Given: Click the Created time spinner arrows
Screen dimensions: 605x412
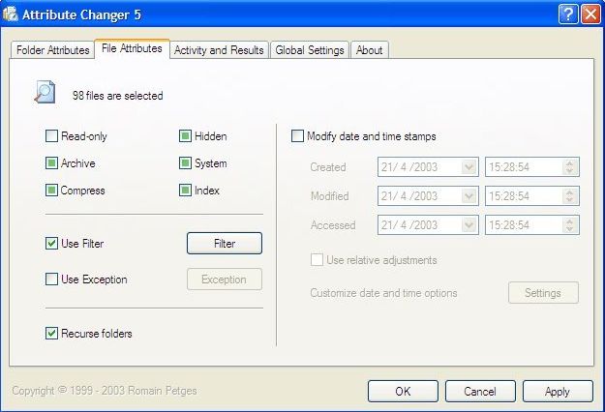Looking at the screenshot, I should click(x=570, y=167).
